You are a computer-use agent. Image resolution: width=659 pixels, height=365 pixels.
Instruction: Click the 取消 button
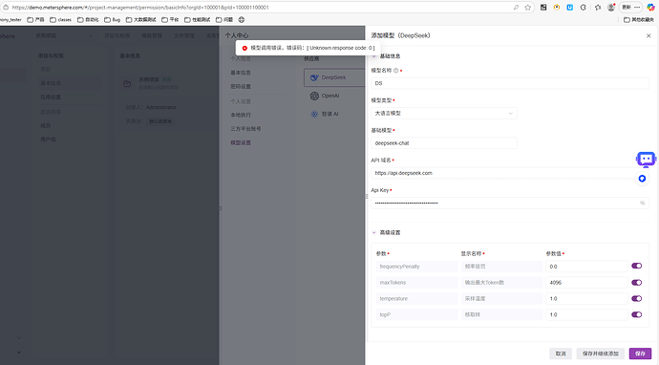561,354
